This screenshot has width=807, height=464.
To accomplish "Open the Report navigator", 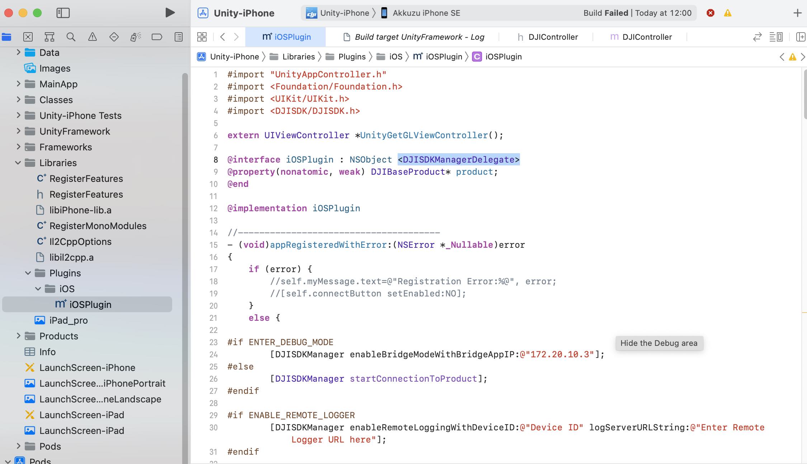I will click(x=179, y=37).
